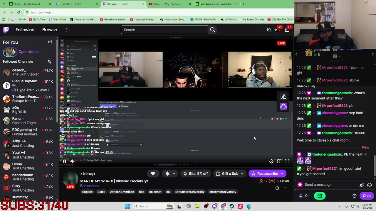Pause the stream video

[x=65, y=161]
